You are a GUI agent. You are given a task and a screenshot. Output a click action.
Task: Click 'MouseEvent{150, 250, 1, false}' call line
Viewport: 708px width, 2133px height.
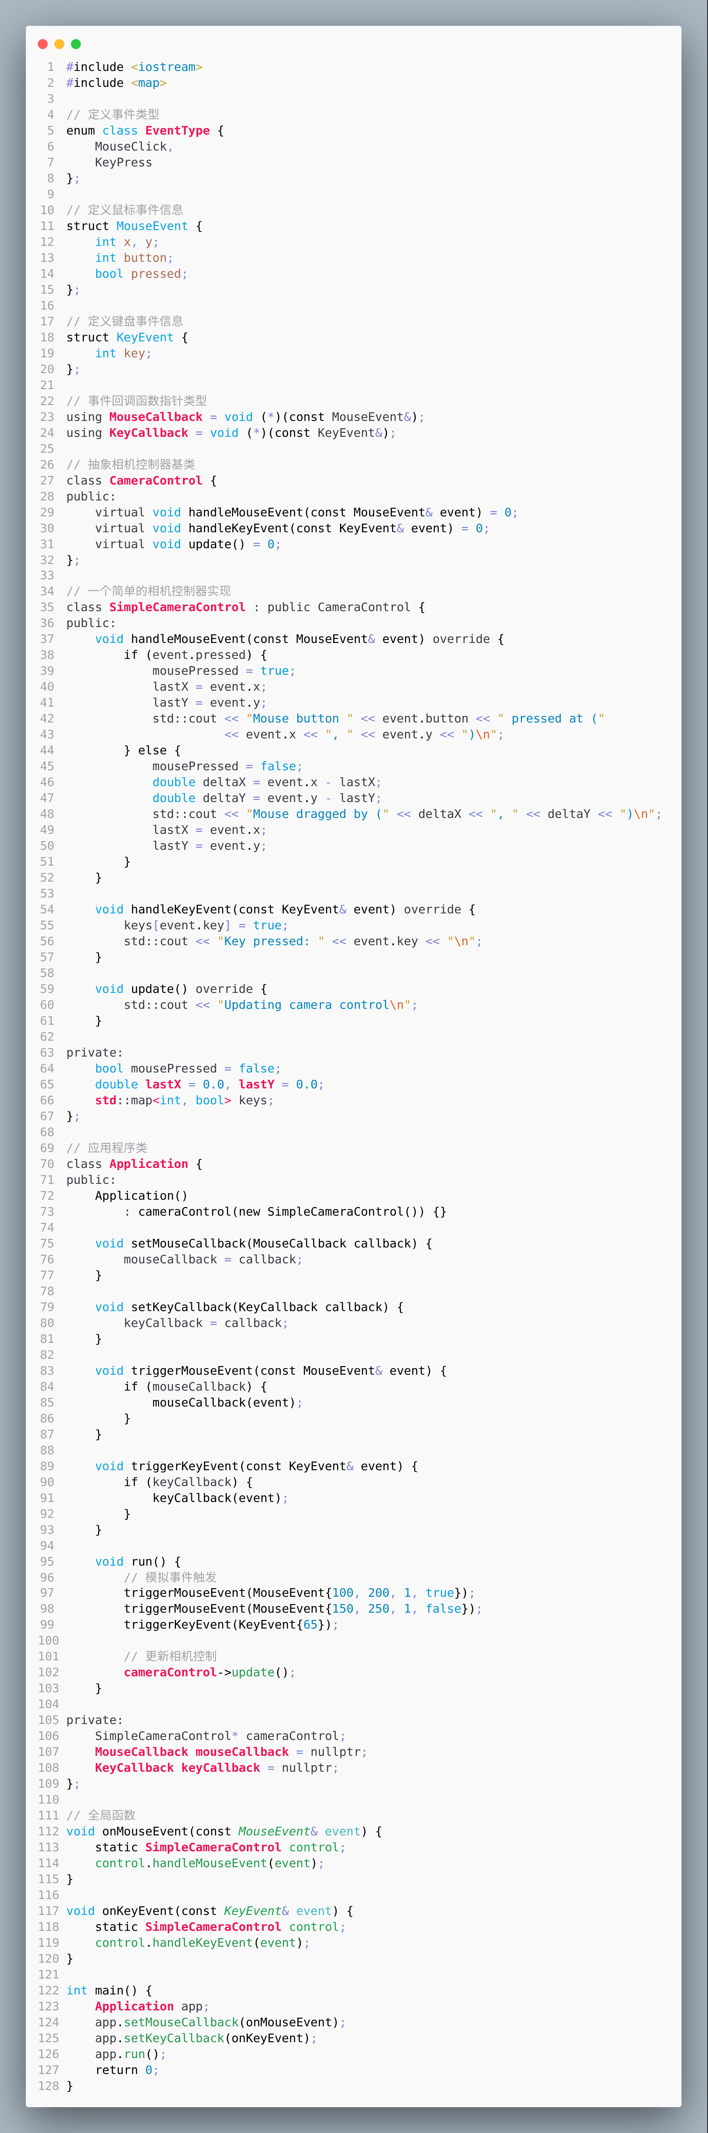click(303, 1608)
